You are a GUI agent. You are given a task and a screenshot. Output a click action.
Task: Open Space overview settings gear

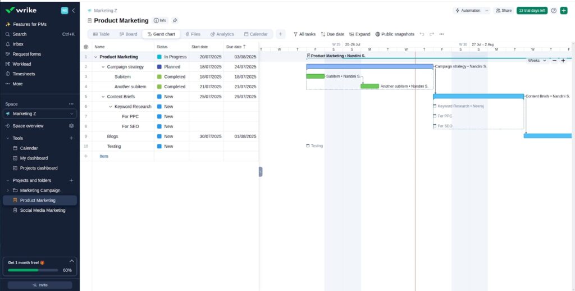click(71, 126)
